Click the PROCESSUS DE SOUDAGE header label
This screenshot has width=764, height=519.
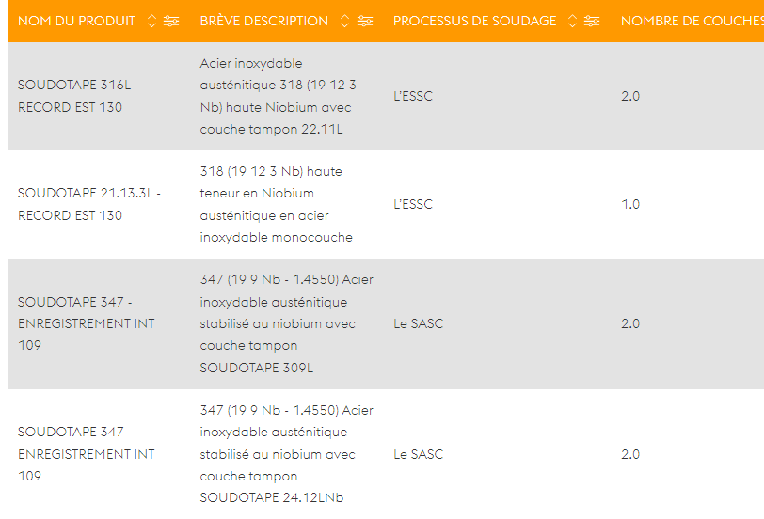pyautogui.click(x=474, y=21)
